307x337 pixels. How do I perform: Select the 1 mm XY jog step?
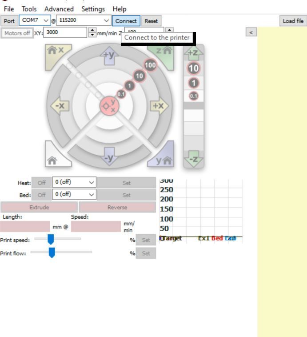129,86
